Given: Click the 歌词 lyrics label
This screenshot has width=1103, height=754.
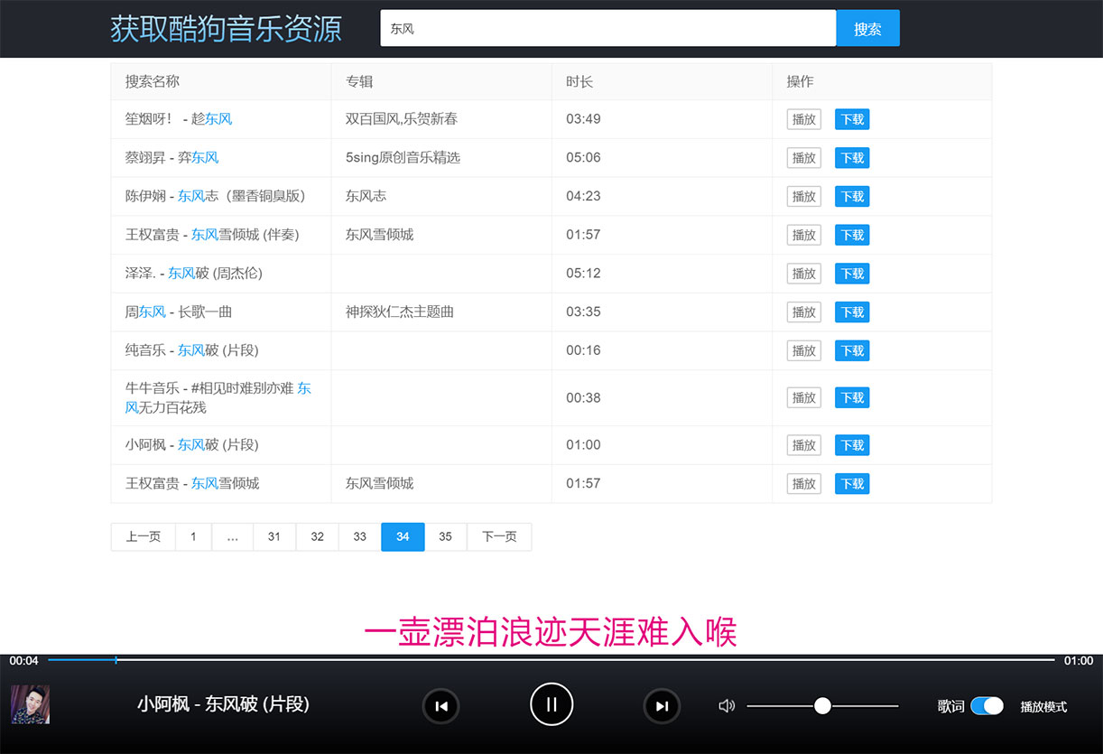Looking at the screenshot, I should 950,705.
